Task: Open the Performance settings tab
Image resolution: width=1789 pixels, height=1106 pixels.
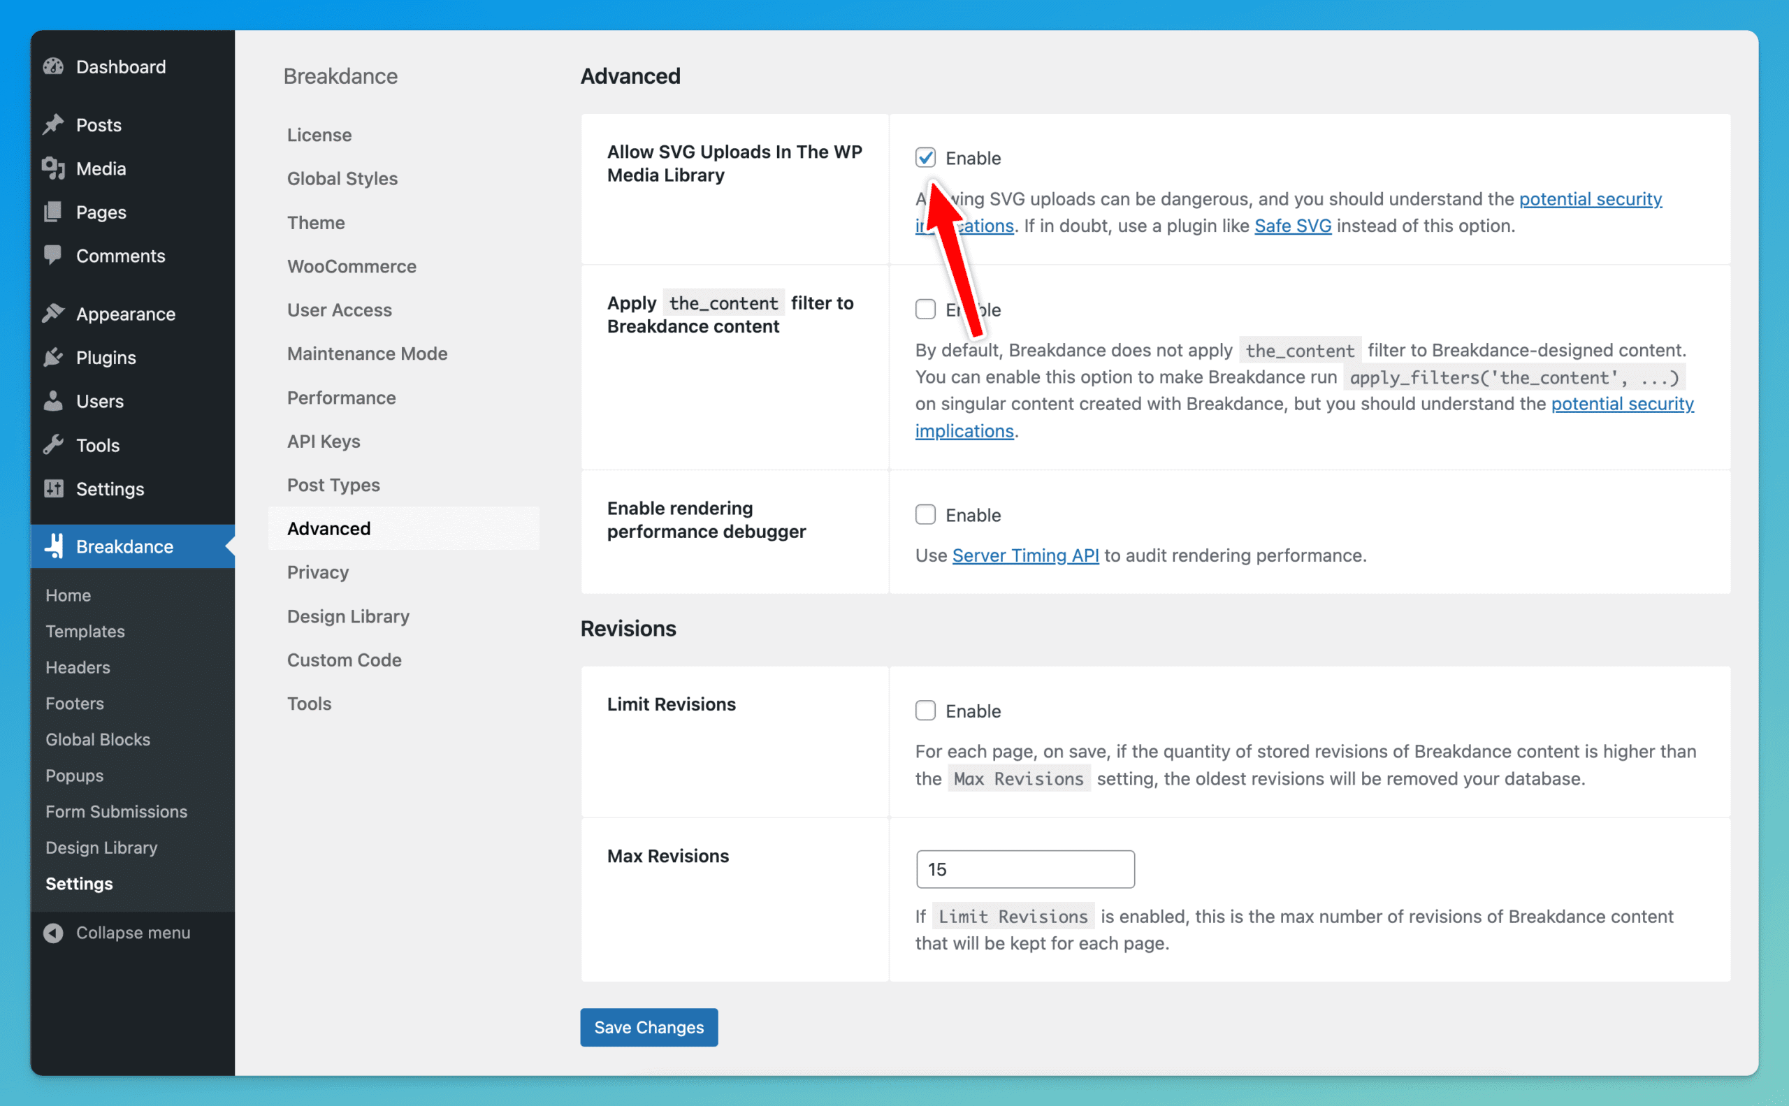Action: pos(341,397)
